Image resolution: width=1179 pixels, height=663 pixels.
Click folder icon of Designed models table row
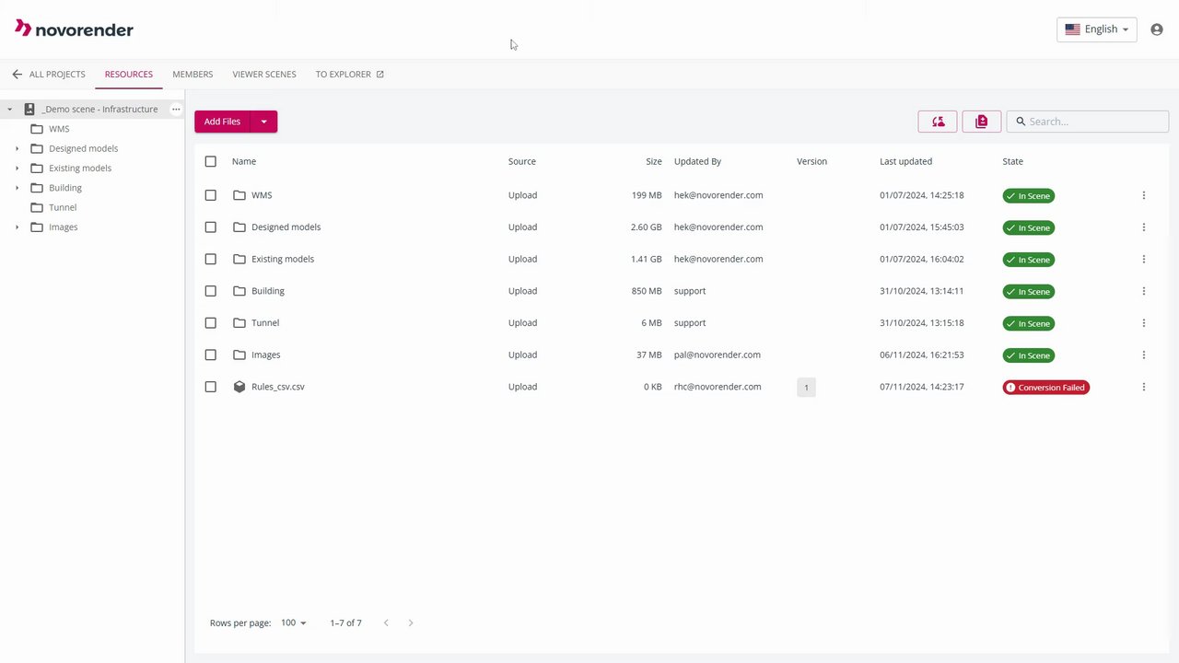pyautogui.click(x=239, y=227)
